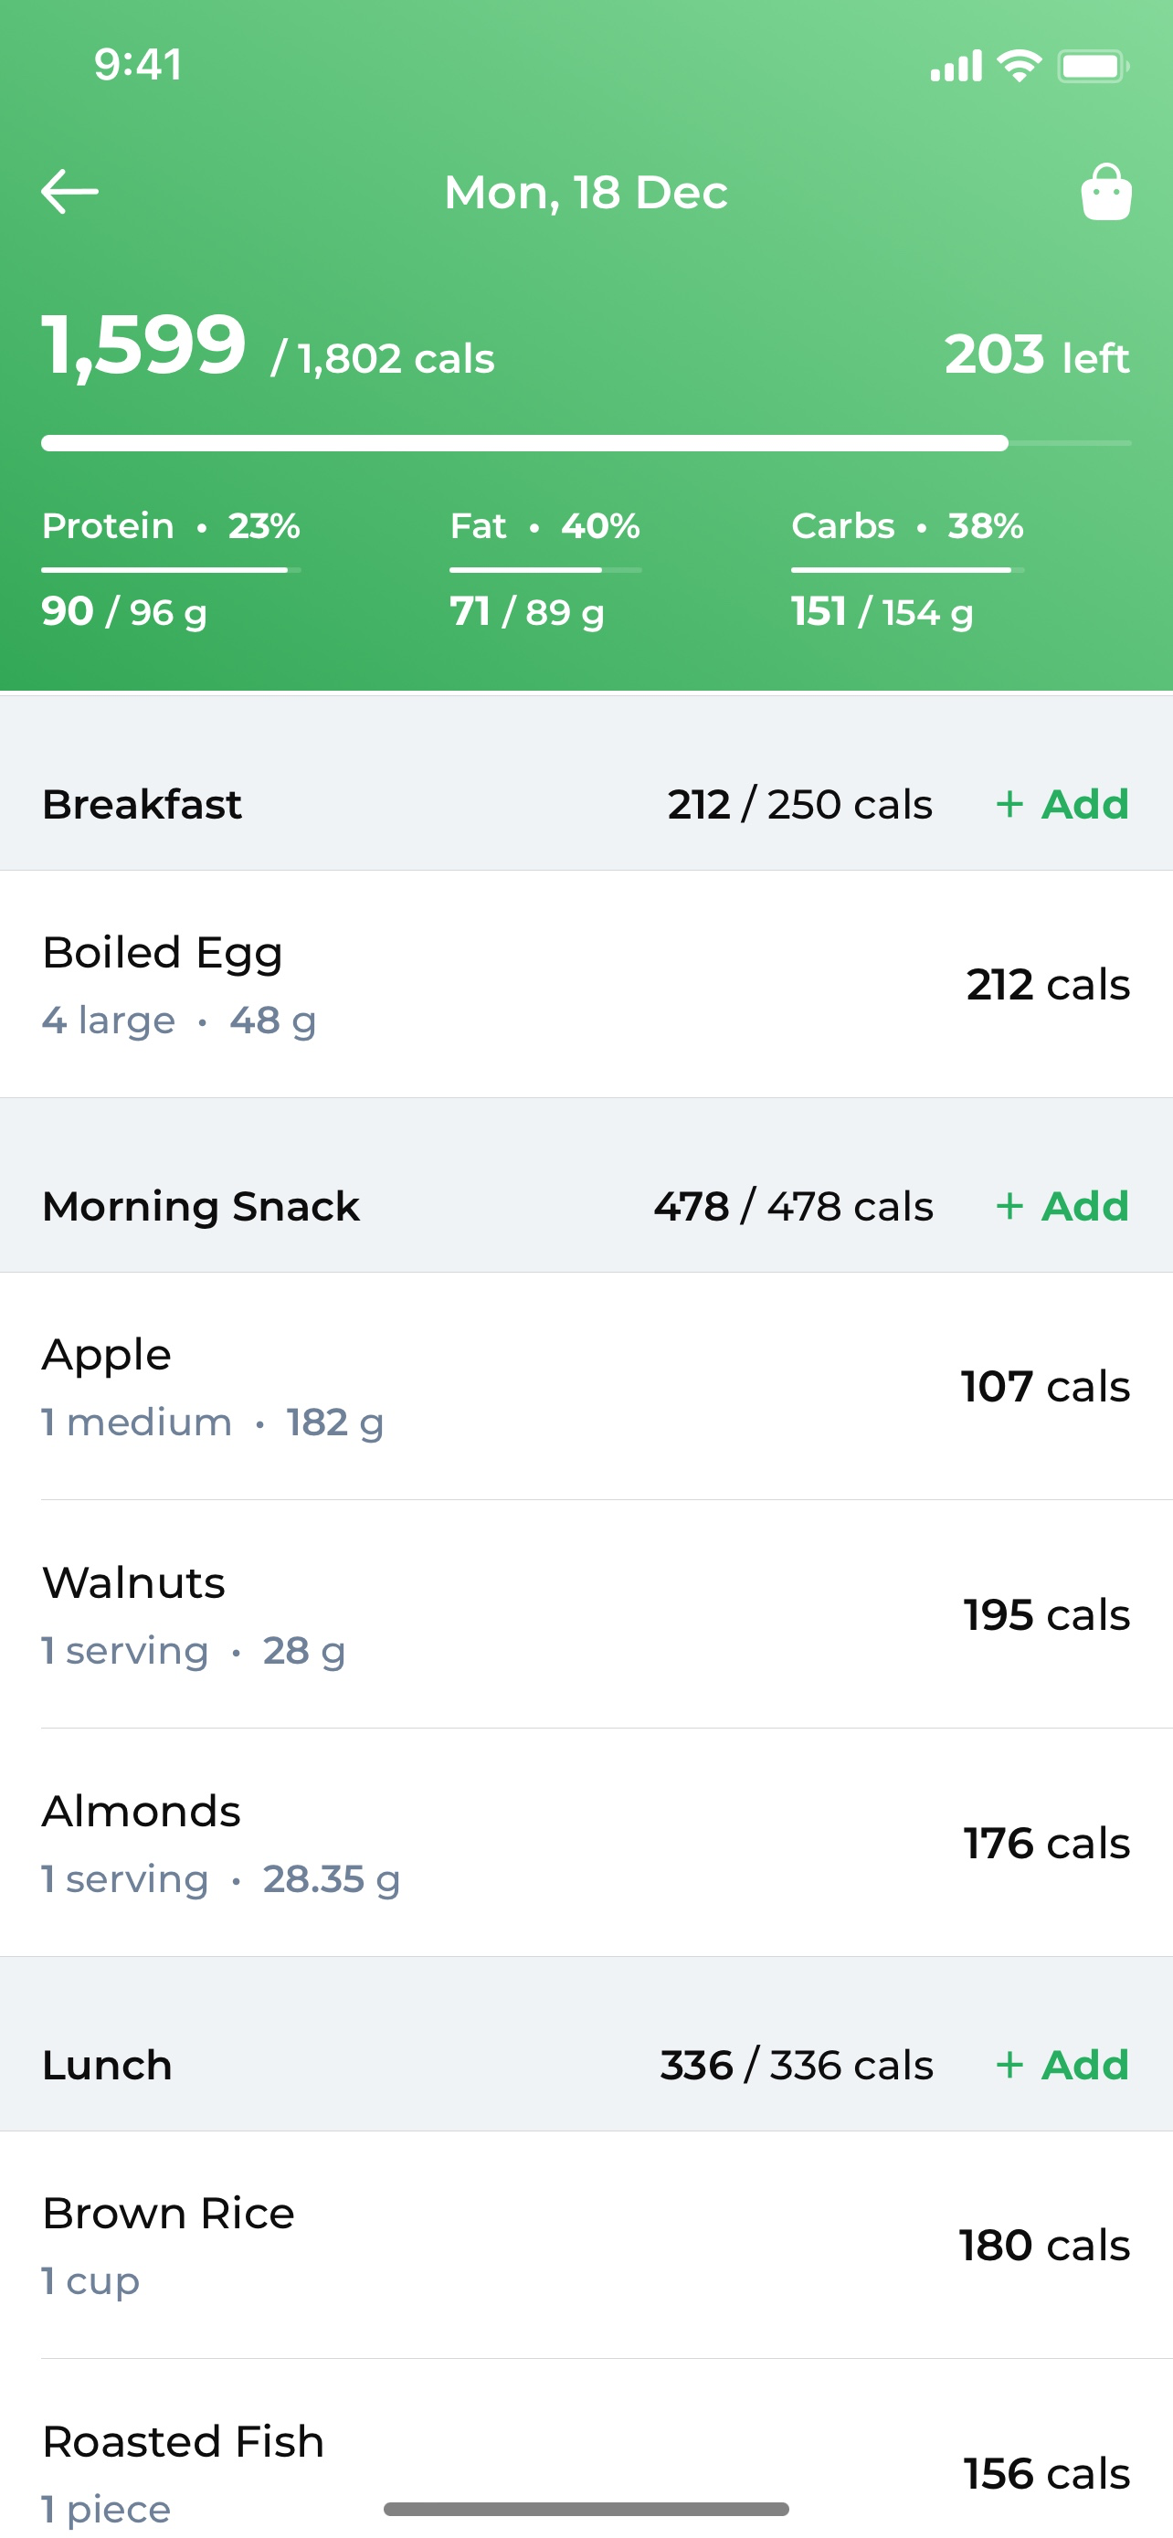Tap the Protein macro progress bar
The height and width of the screenshot is (2538, 1173).
click(171, 569)
